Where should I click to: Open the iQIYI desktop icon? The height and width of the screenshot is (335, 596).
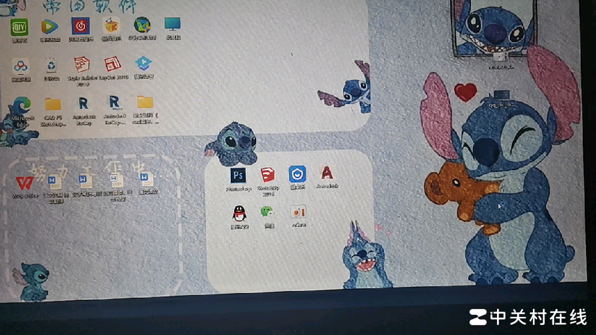[19, 28]
